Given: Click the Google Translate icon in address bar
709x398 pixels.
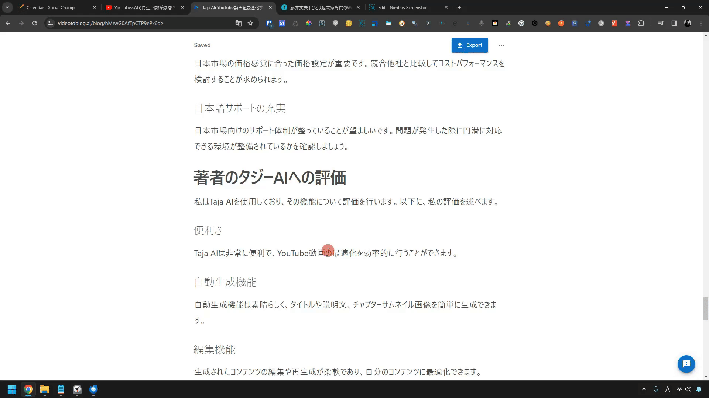Looking at the screenshot, I should point(238,23).
